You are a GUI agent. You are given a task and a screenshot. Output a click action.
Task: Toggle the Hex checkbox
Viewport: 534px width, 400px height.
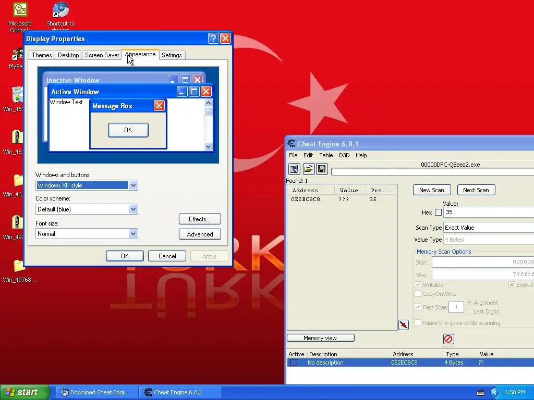tap(438, 213)
